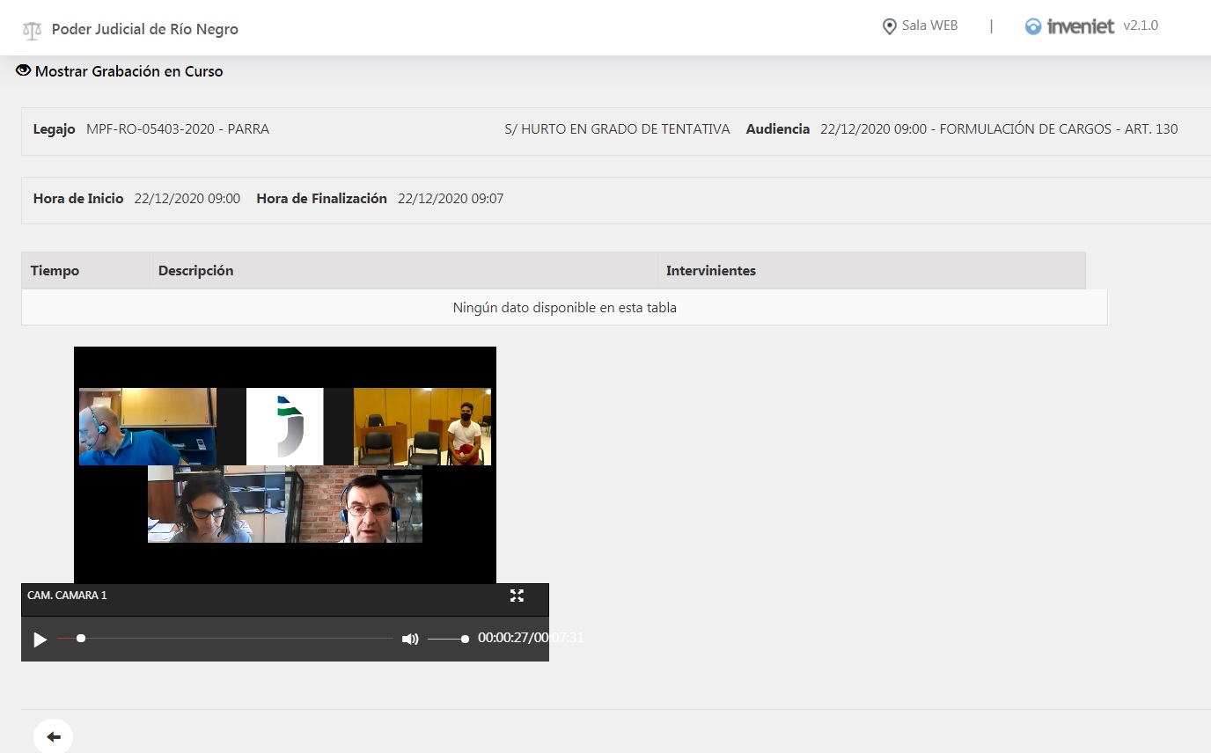Click the Sala WEB location pin icon
Screen dimensions: 1211x753
pyautogui.click(x=889, y=26)
